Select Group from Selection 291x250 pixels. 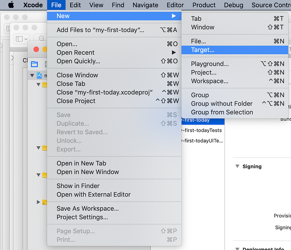(235, 112)
